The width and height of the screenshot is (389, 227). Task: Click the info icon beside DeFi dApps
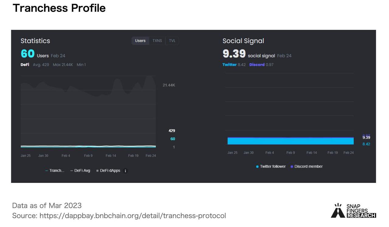(126, 171)
